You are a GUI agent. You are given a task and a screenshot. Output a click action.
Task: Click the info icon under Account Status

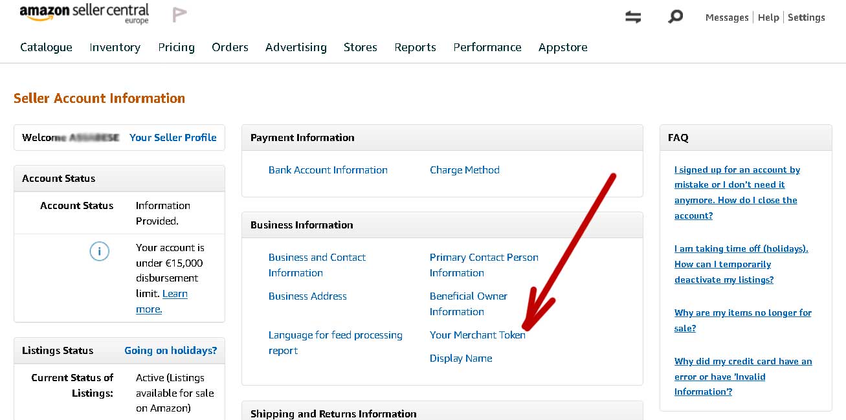coord(99,251)
